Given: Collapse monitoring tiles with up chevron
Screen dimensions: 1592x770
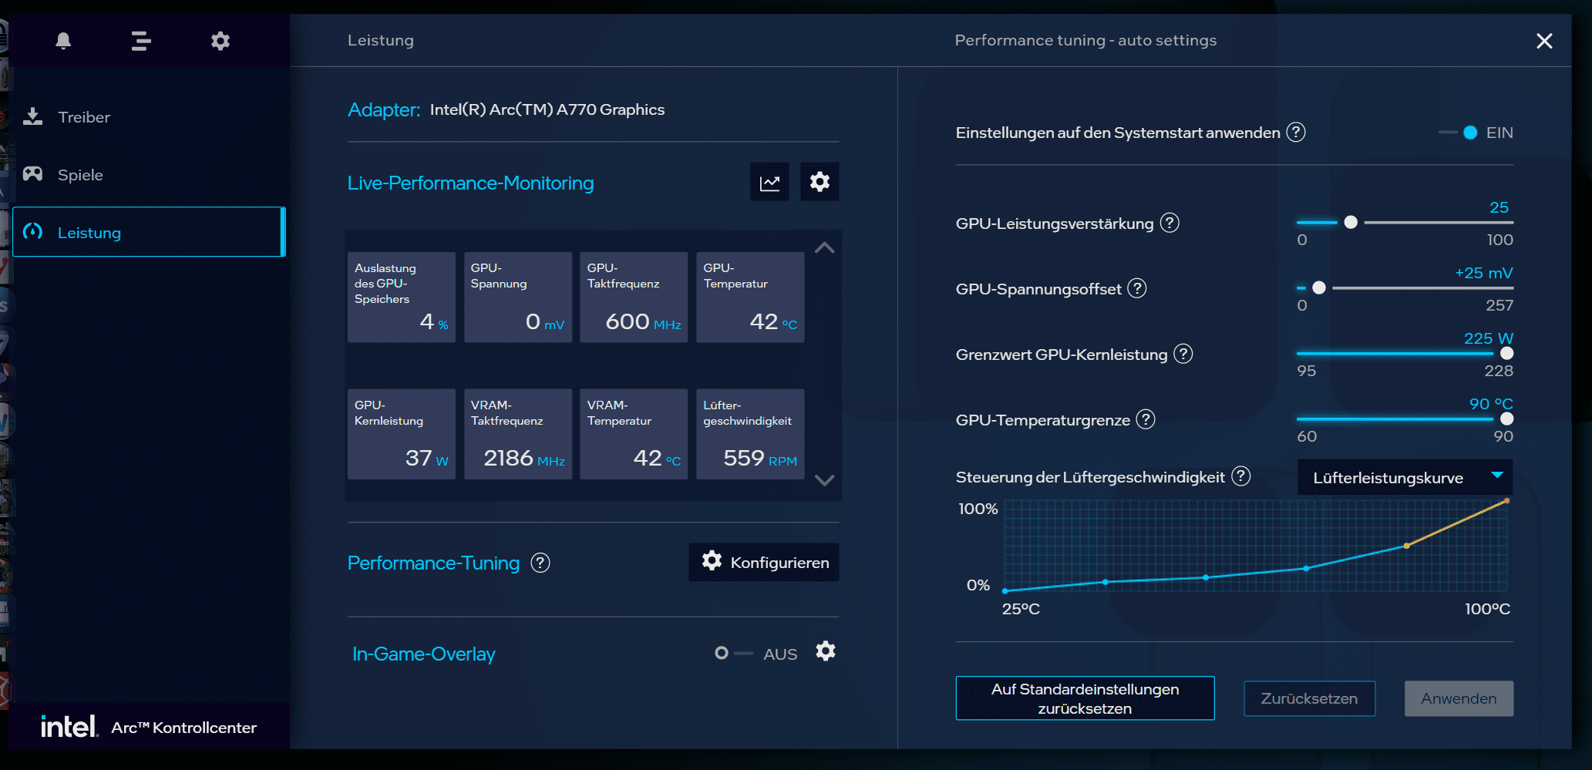Looking at the screenshot, I should point(824,247).
